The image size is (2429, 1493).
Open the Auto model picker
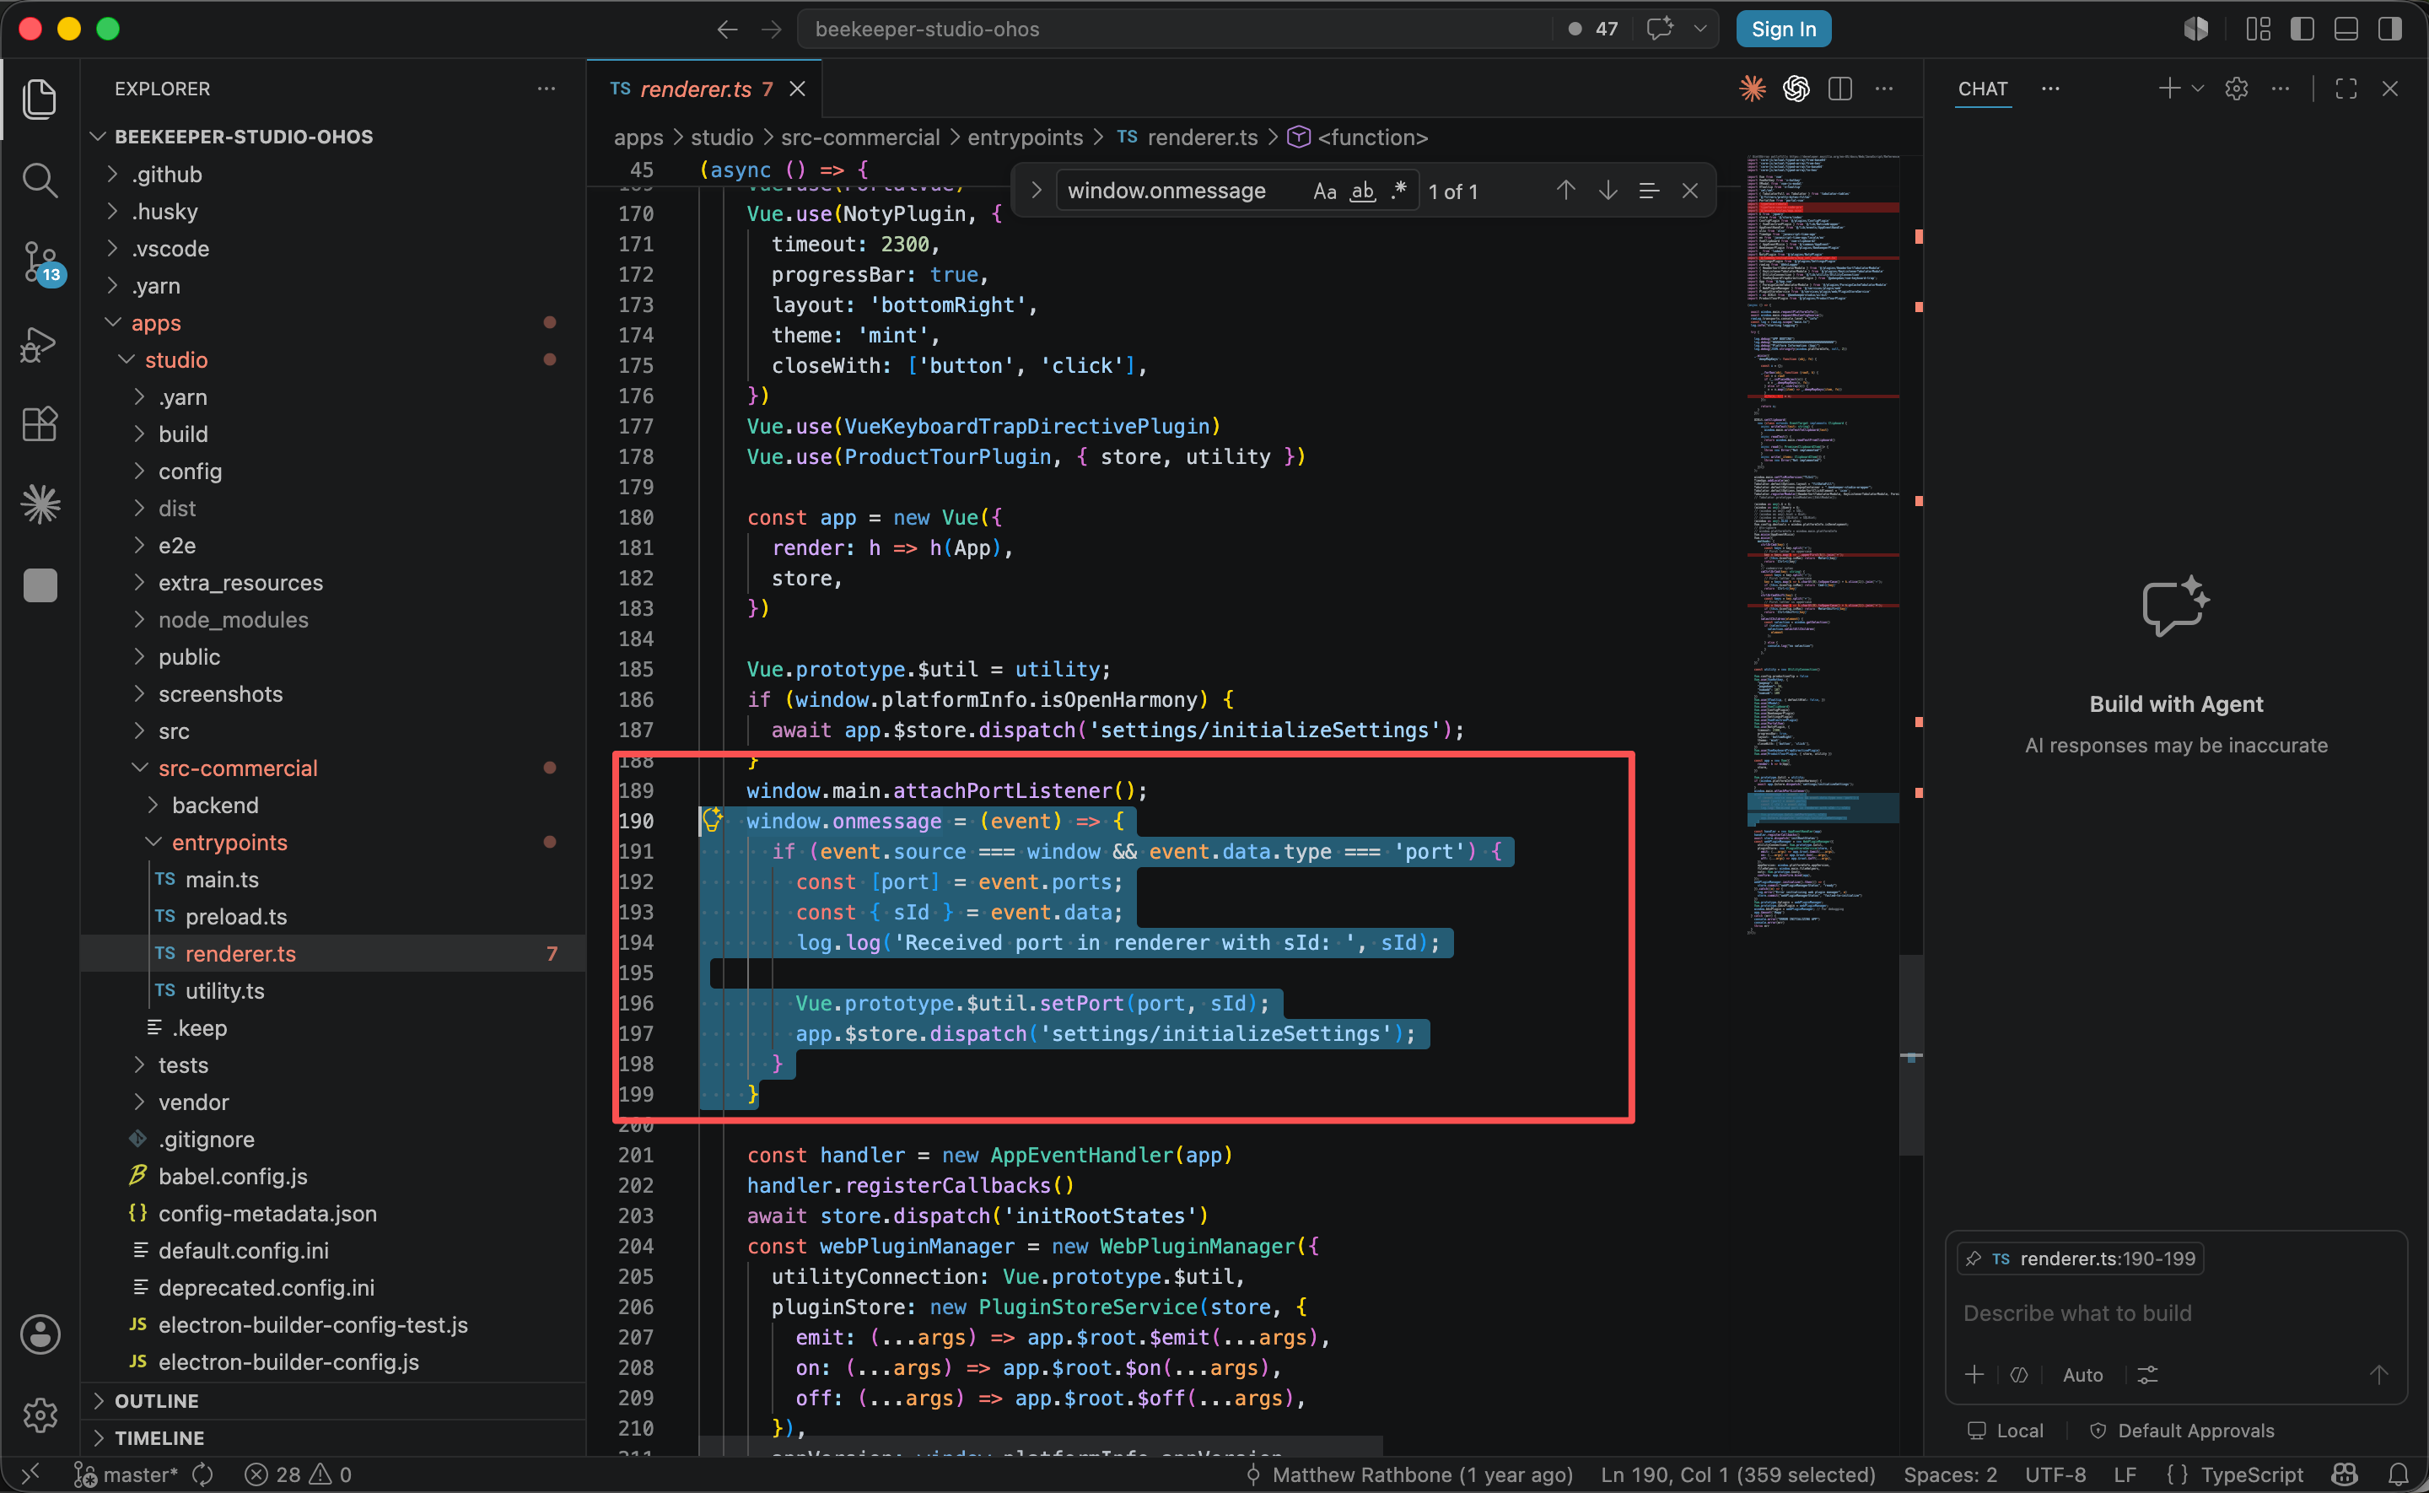(2082, 1375)
